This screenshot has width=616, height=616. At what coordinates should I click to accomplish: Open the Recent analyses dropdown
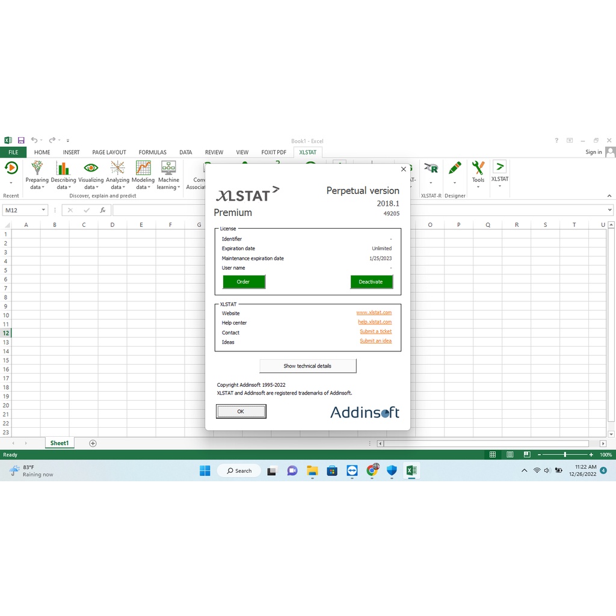11,176
